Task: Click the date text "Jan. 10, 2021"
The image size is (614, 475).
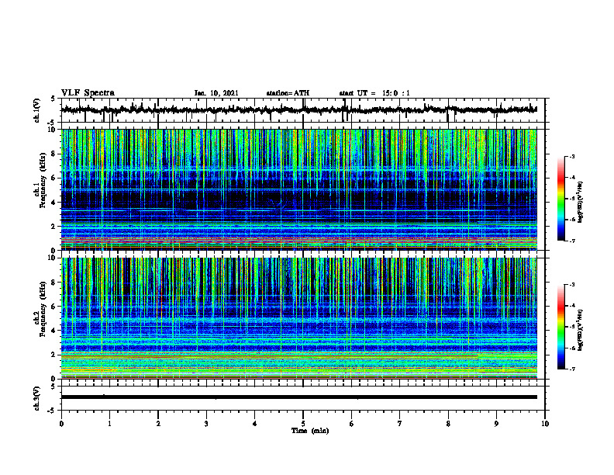Action: point(216,93)
